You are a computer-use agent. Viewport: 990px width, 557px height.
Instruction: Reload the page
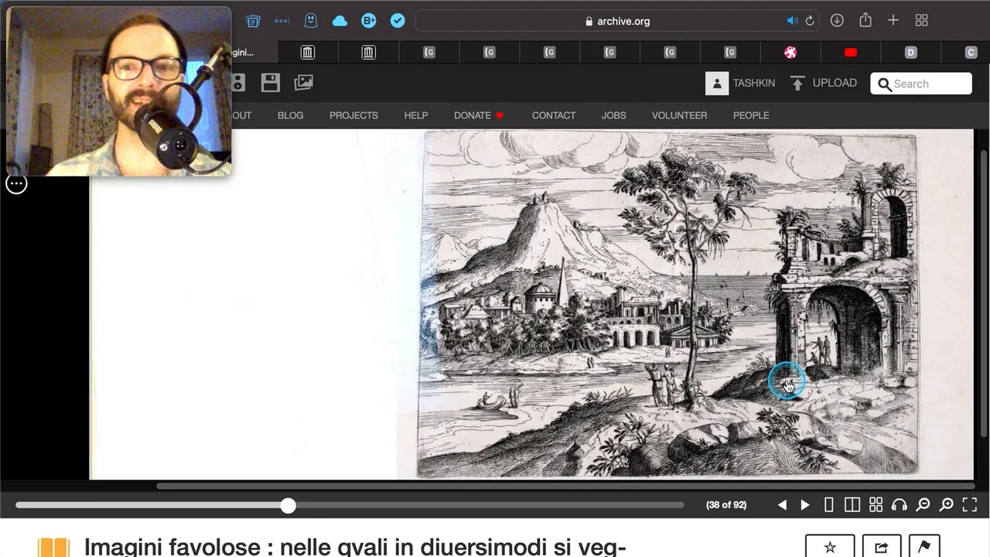(x=810, y=21)
